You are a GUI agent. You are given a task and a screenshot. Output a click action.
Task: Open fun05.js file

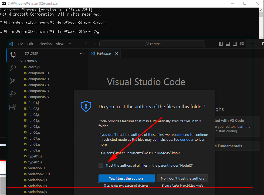click(34, 126)
